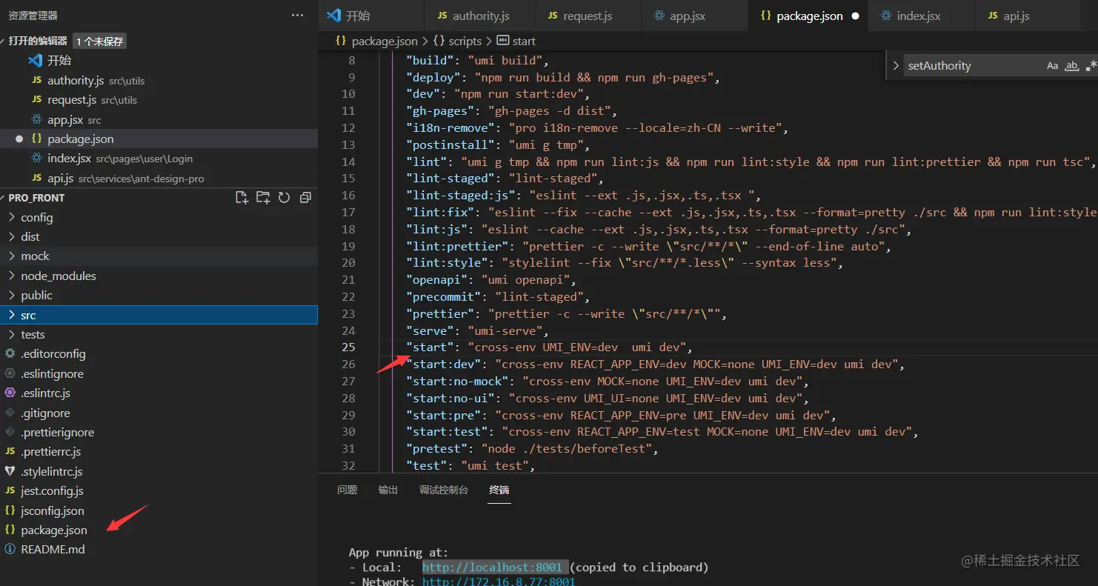The height and width of the screenshot is (586, 1098).
Task: Click the New Folder icon in PRO_FRONT header
Action: 263,198
